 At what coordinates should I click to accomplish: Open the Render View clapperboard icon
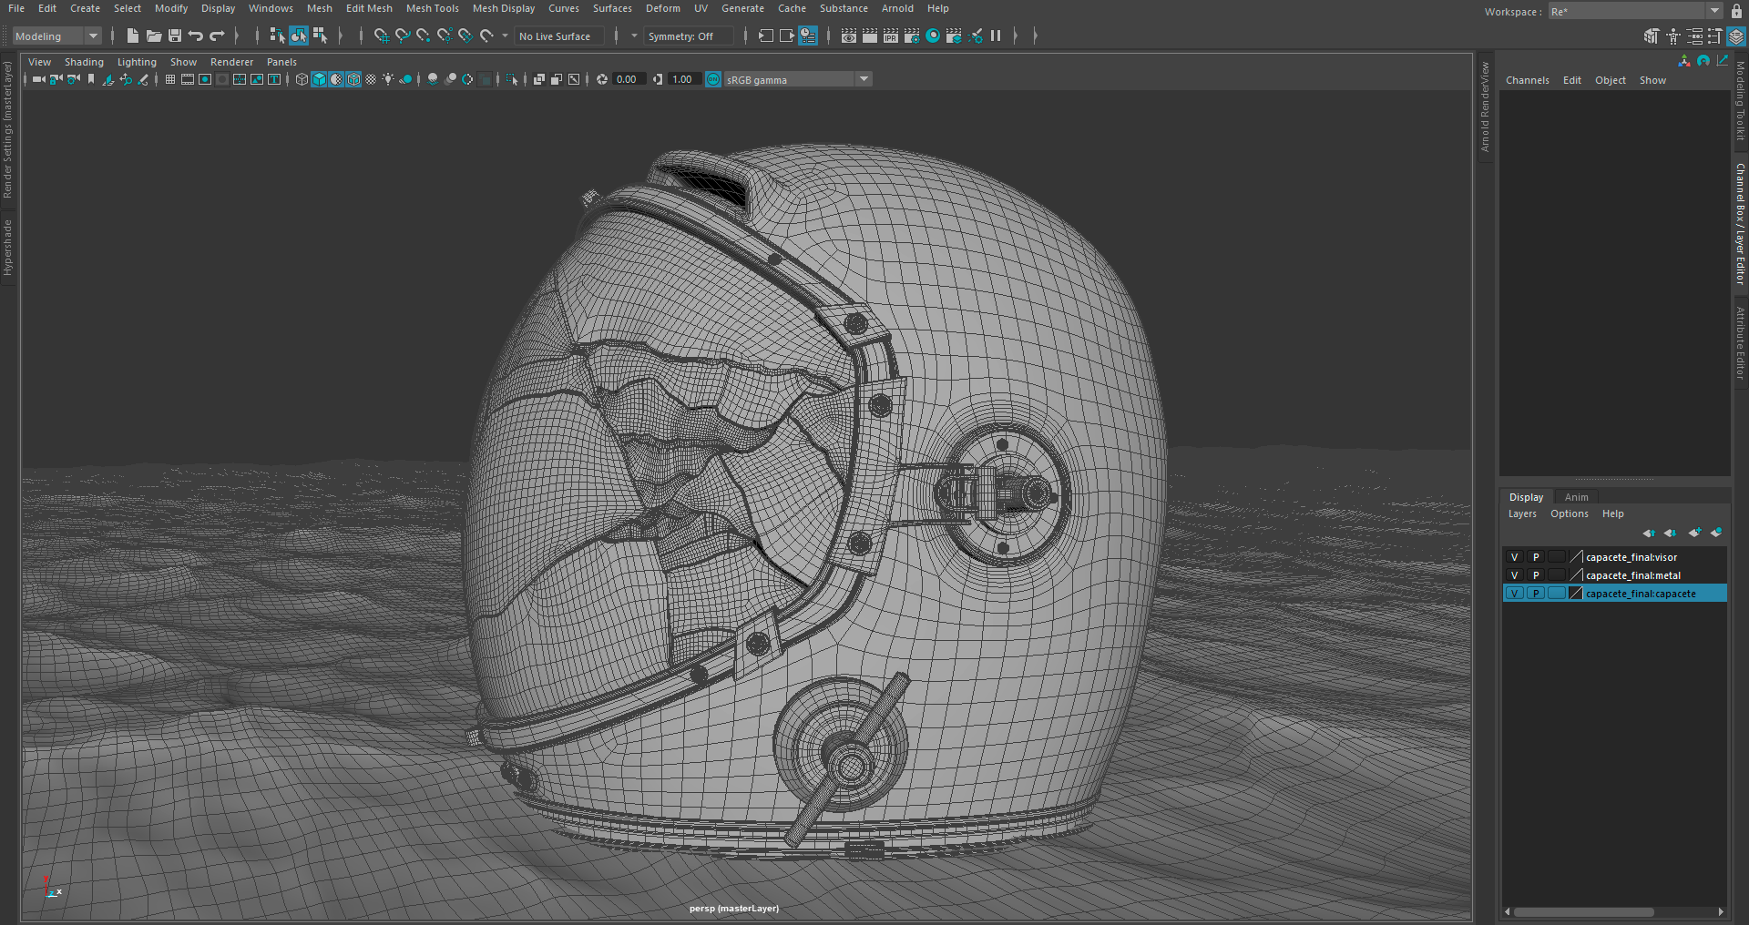(x=849, y=36)
